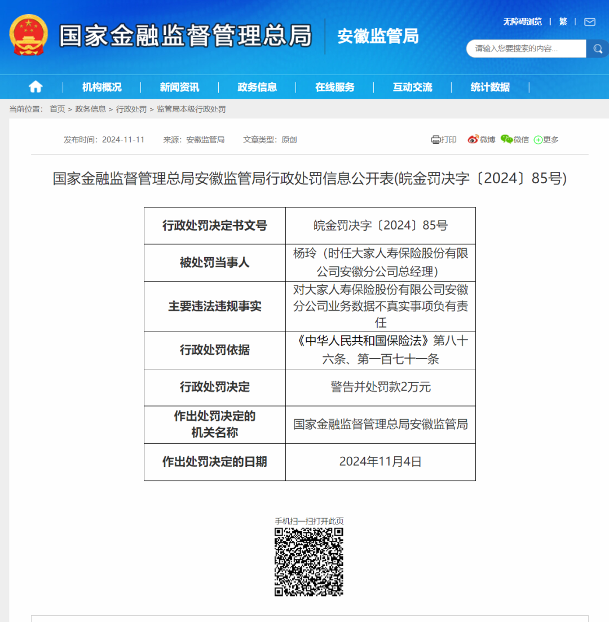Click the green plus 更多 icon
609x622 pixels.
[538, 140]
